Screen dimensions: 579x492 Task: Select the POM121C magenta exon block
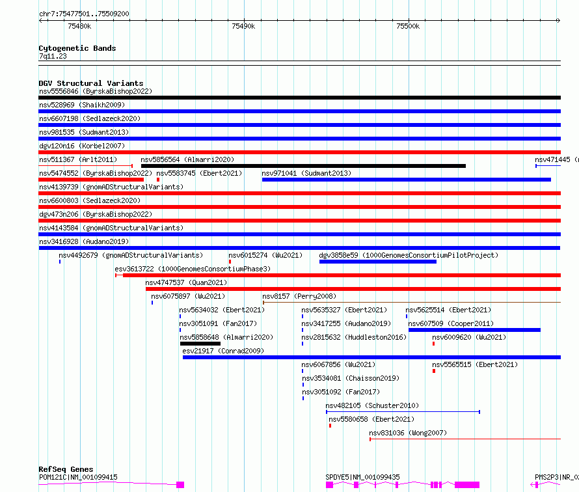click(180, 485)
